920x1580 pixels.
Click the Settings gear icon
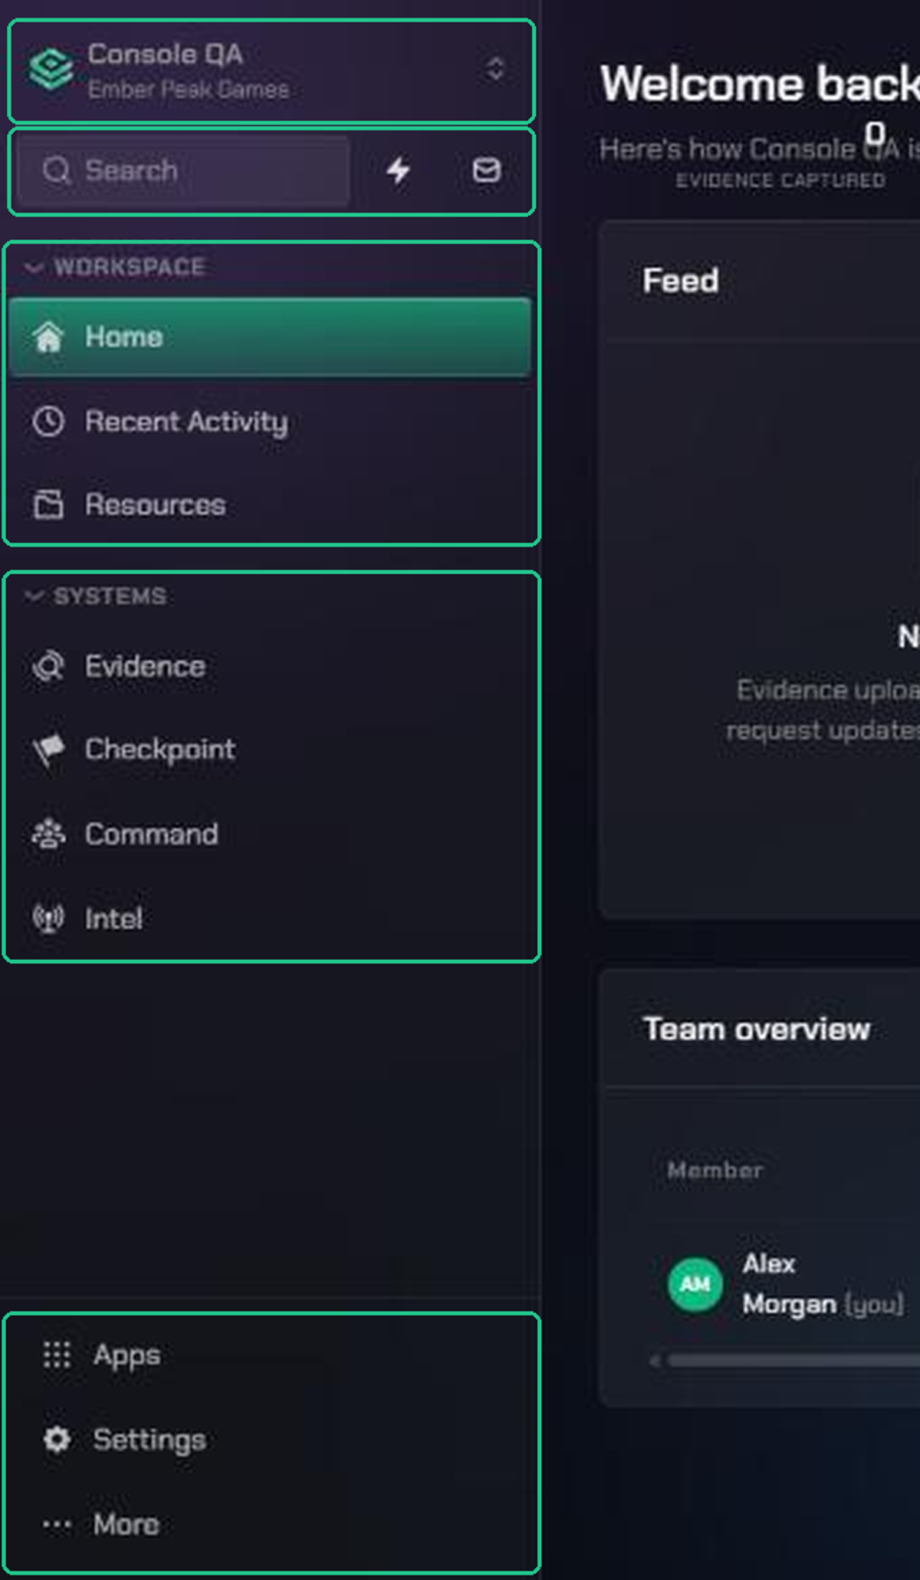coord(57,1440)
